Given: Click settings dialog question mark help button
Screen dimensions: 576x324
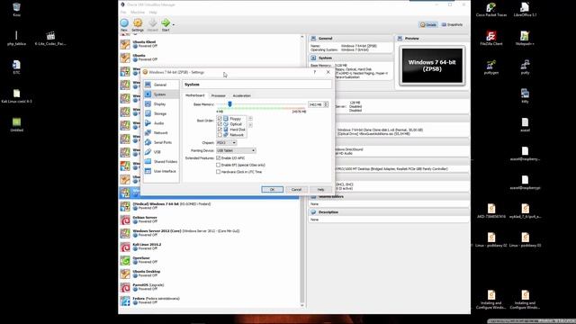Looking at the screenshot, I should [x=314, y=72].
